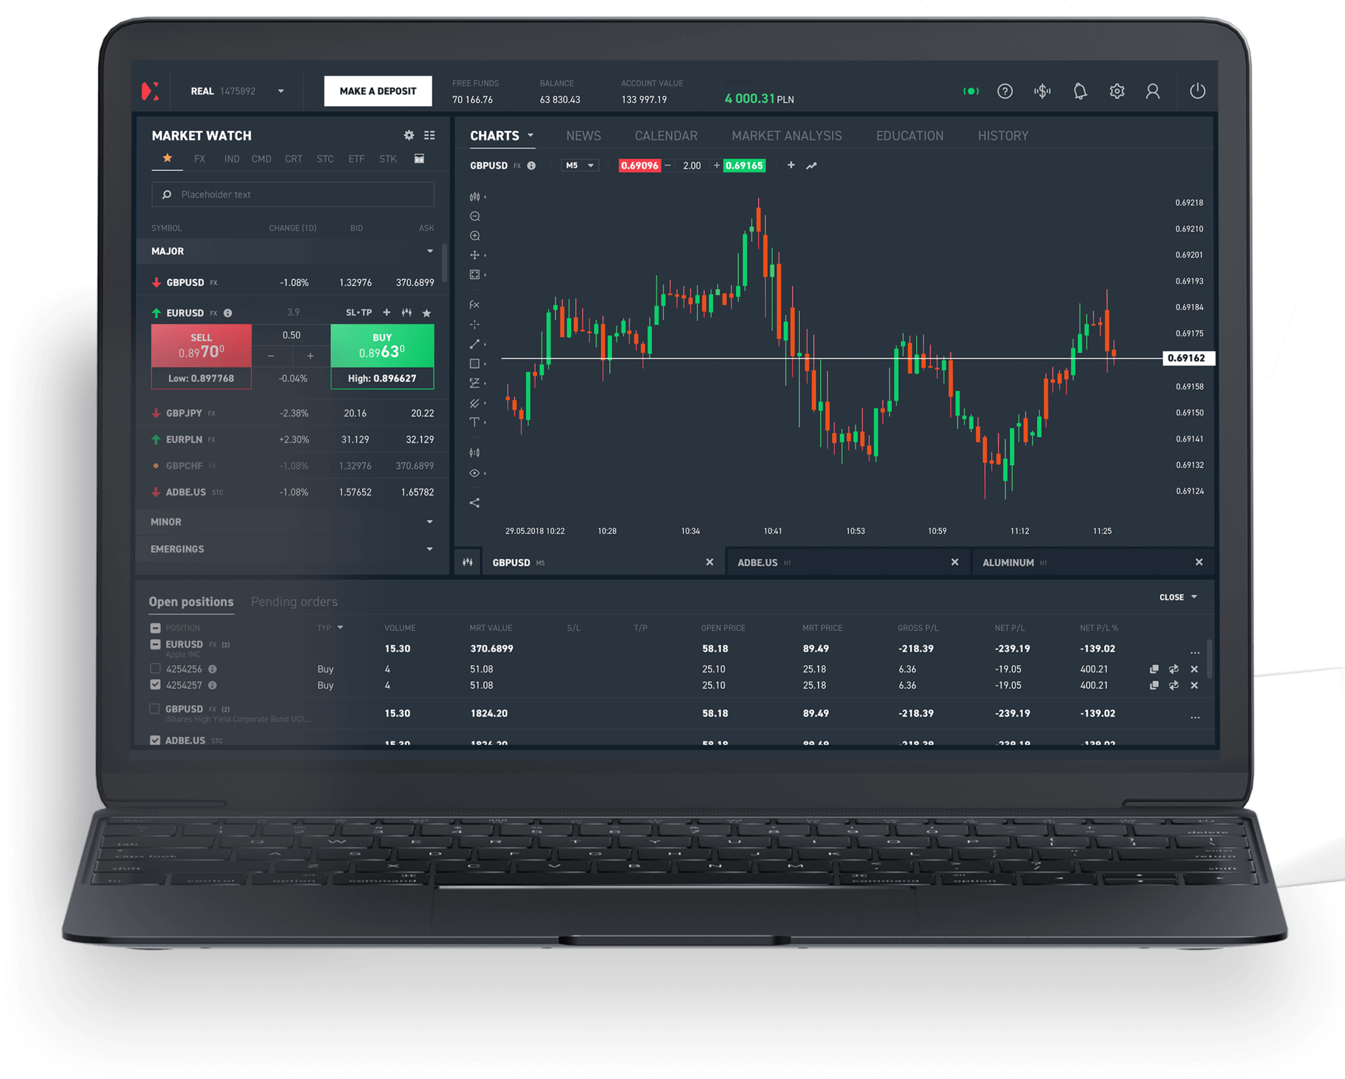This screenshot has width=1345, height=1079.
Task: Click the help question mark icon
Action: [1005, 91]
